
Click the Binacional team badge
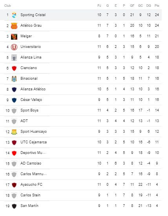[14, 79]
